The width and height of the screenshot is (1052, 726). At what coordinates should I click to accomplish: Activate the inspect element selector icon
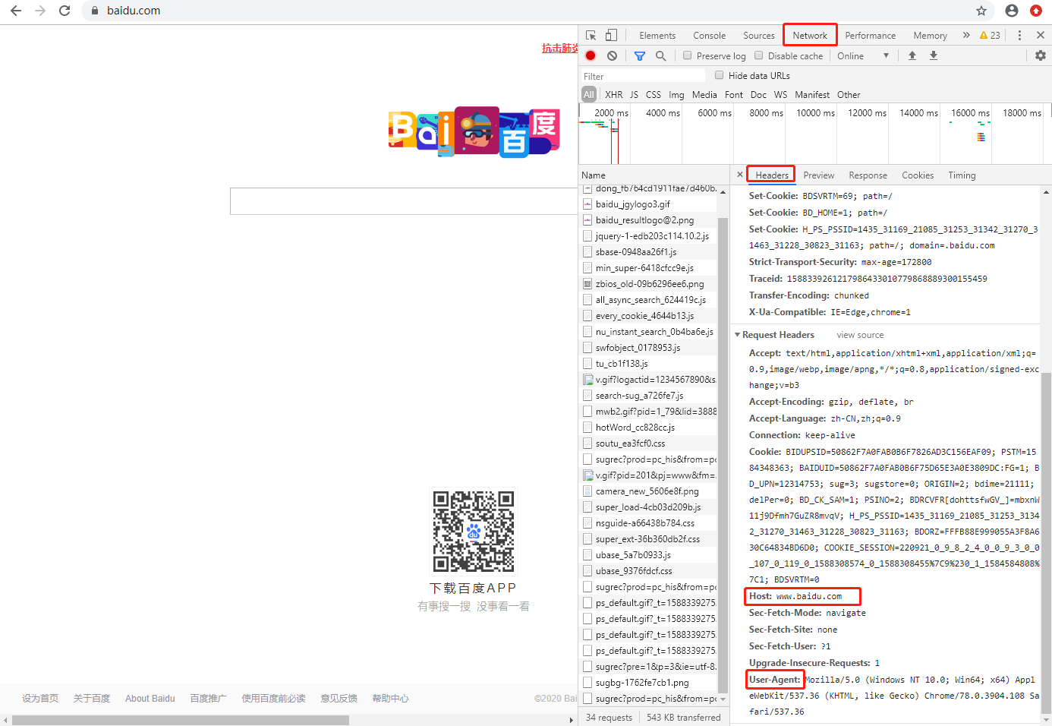tap(591, 35)
